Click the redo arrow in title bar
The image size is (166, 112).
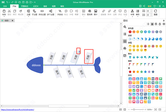(x=12, y=2)
